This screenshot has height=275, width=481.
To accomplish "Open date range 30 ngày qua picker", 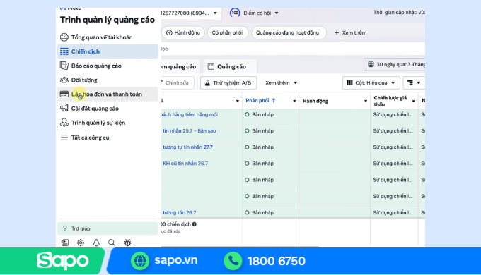I will click(x=395, y=65).
